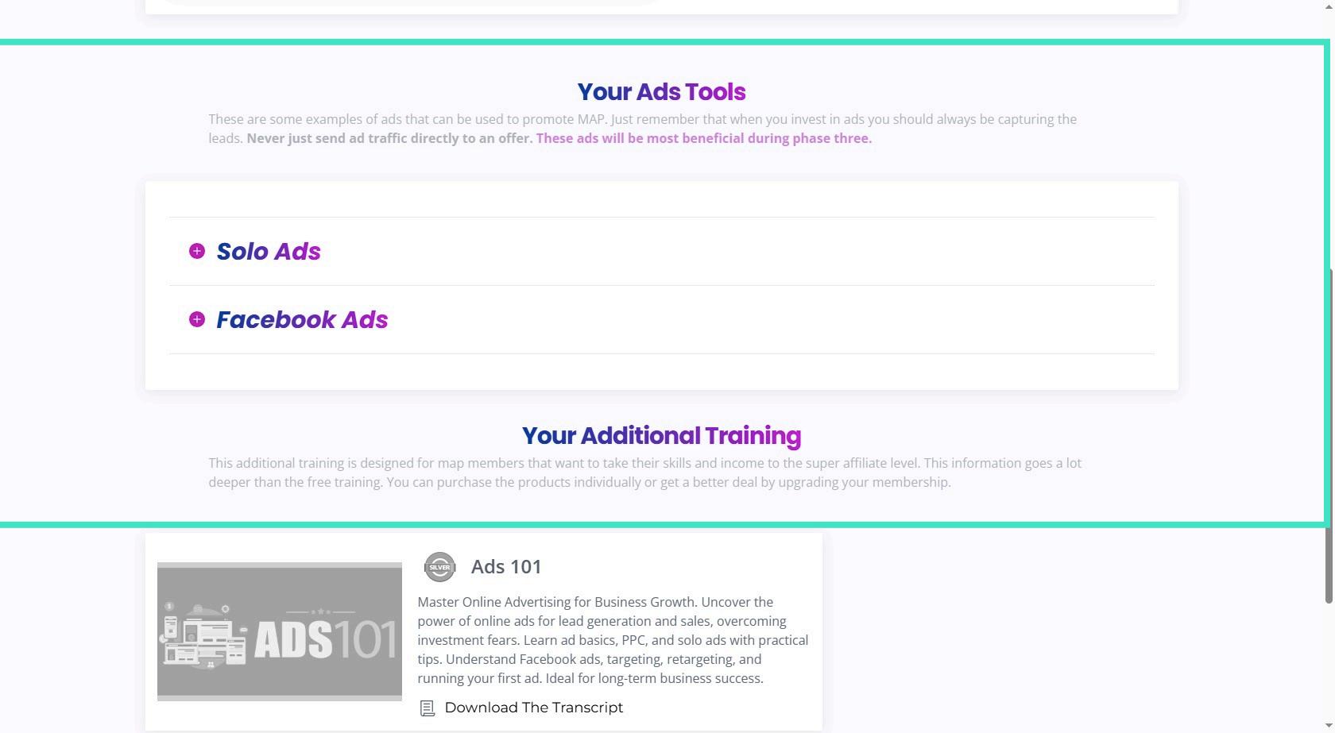
Task: Click the page vertical scrollbar thumb
Action: pos(1329,435)
